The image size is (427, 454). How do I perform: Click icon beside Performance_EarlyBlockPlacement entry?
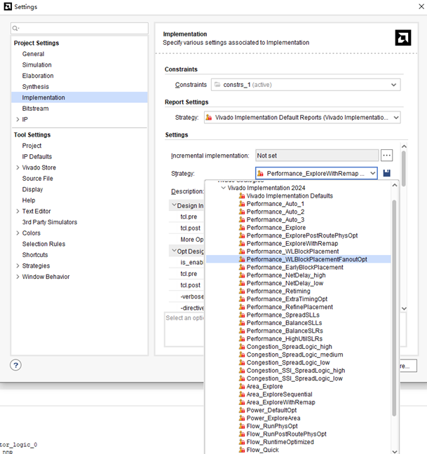pos(242,268)
